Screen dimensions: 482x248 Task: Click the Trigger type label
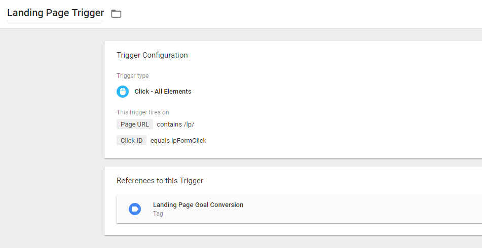coord(132,76)
